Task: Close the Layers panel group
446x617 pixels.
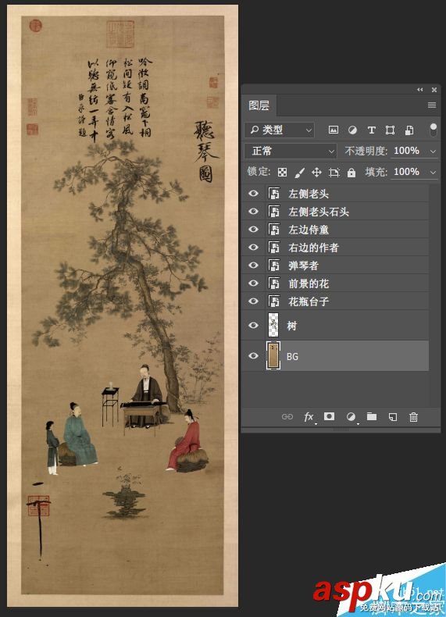Action: tap(434, 90)
